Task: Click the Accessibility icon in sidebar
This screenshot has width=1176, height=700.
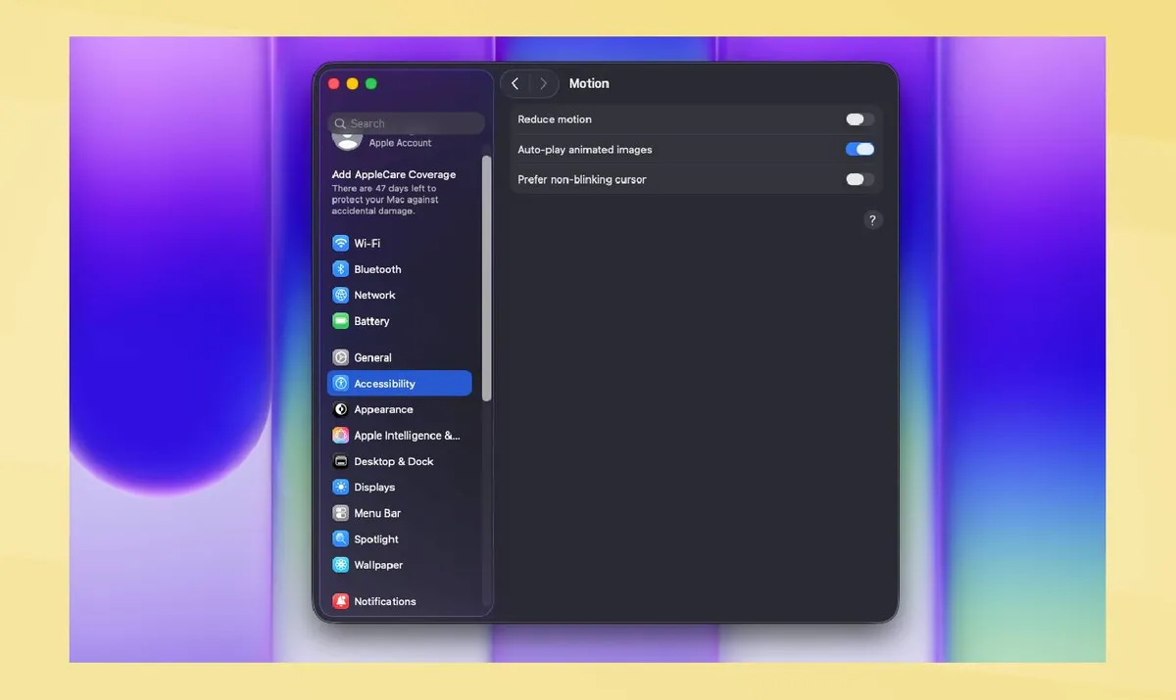Action: click(340, 384)
